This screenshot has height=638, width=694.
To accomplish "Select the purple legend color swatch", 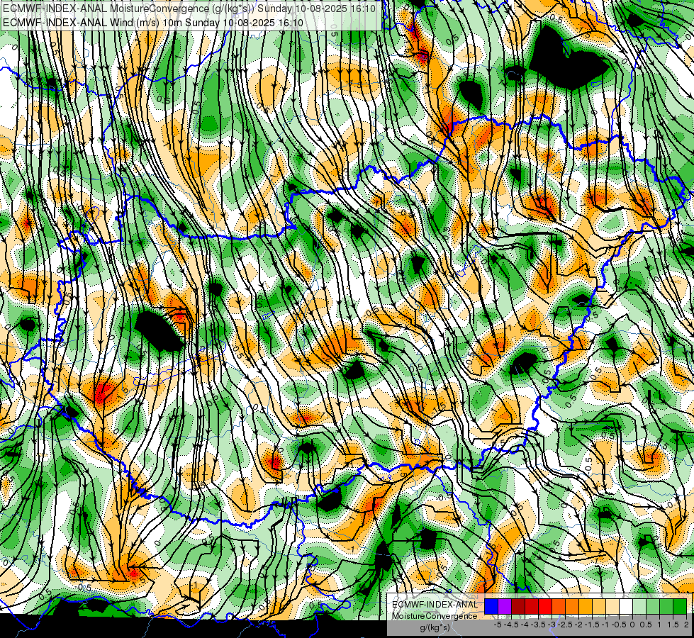I will [x=505, y=606].
